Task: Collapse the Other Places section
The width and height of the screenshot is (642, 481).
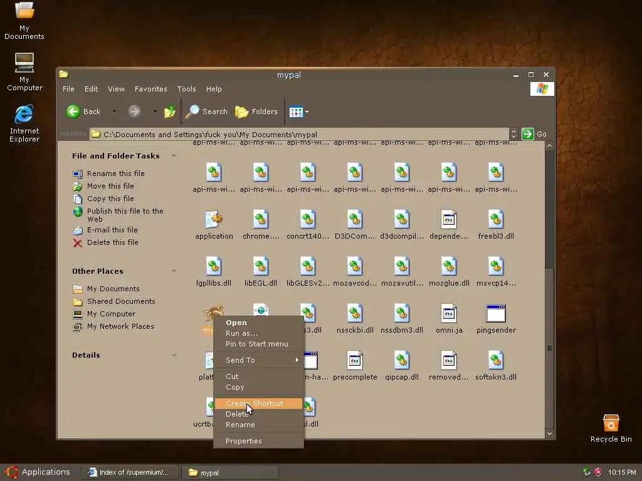Action: (x=174, y=271)
